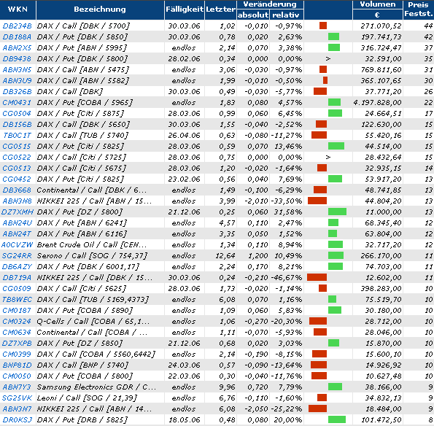
Task: Click green change bar for SG24RR
Action: (x=336, y=255)
